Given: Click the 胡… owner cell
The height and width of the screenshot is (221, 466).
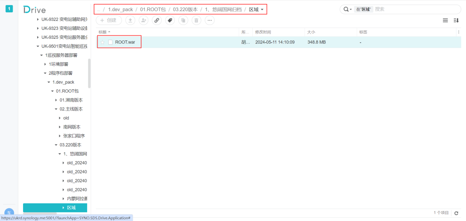Looking at the screenshot, I should tap(245, 42).
